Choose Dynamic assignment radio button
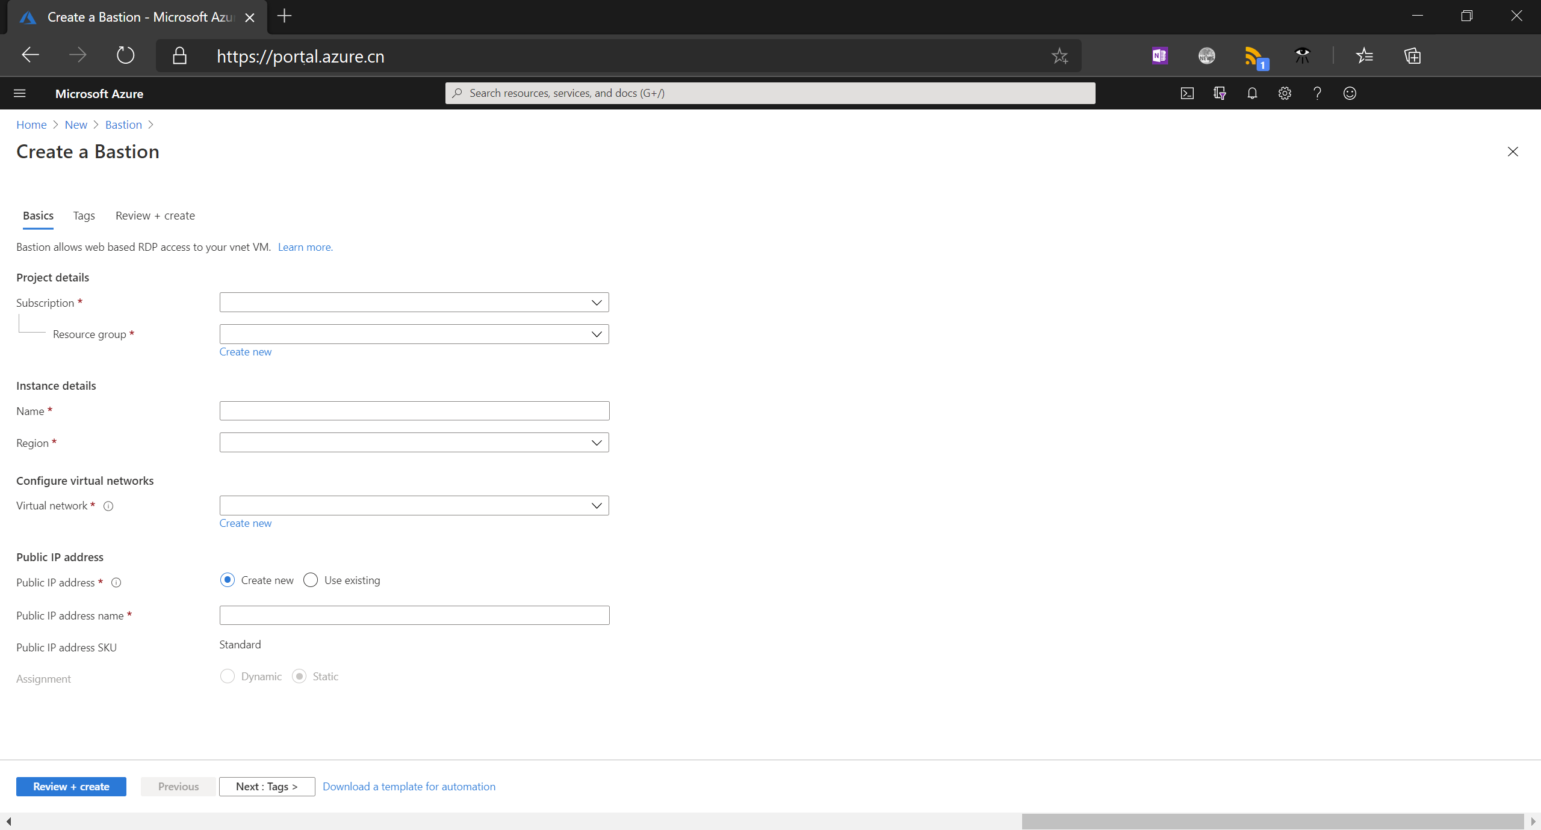The image size is (1541, 830). 228,677
